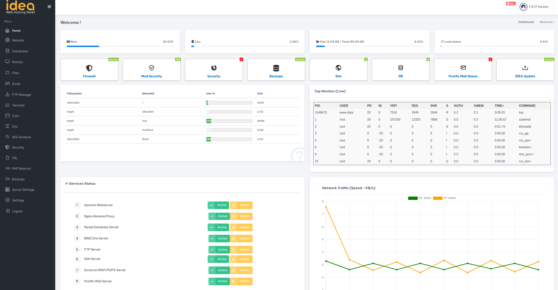Toggle RX (KB/s) legend in chart
Image resolution: width=558 pixels, height=290 pixels.
[x=420, y=198]
